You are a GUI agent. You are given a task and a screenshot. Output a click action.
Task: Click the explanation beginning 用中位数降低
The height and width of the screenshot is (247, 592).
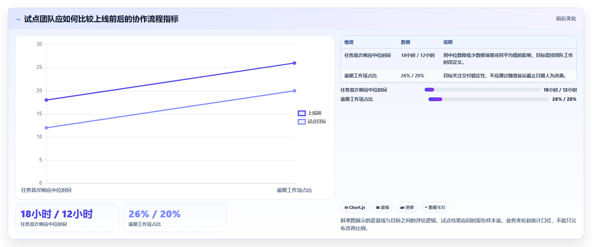coord(508,59)
